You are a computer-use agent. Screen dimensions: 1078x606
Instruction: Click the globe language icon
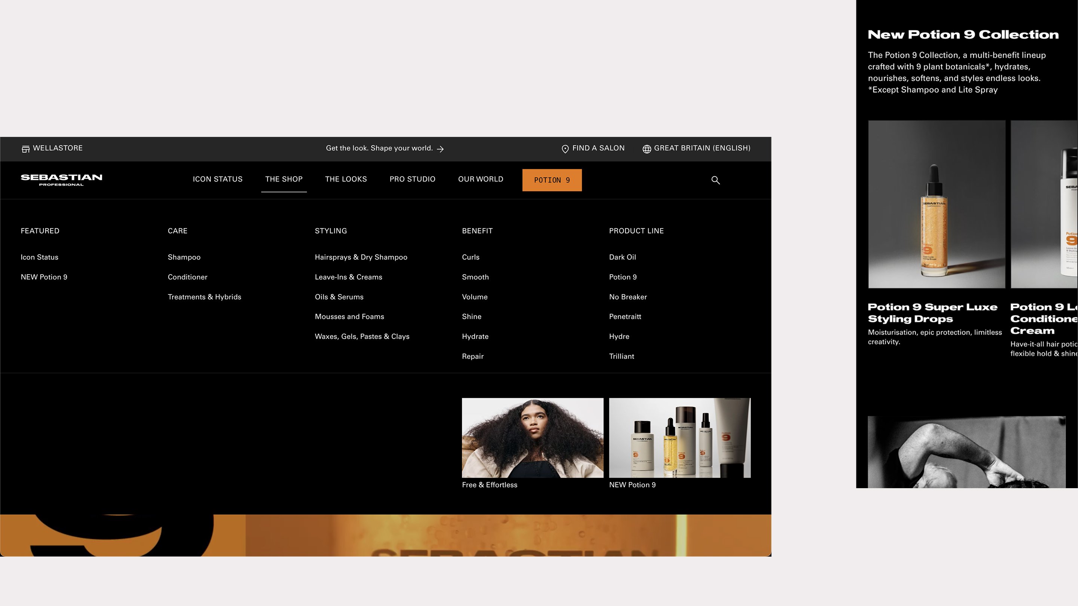646,149
